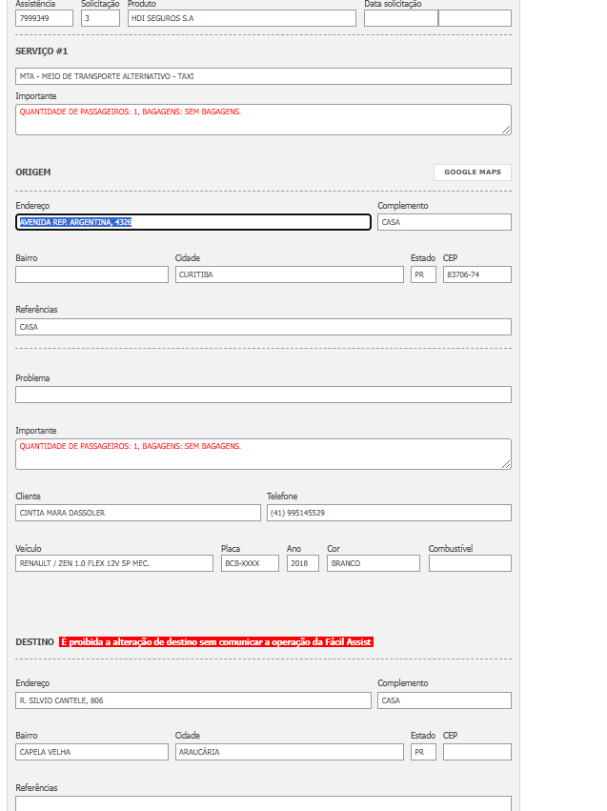The width and height of the screenshot is (607, 811).
Task: Grab the resize handle of the first Importante textarea
Action: [x=506, y=130]
